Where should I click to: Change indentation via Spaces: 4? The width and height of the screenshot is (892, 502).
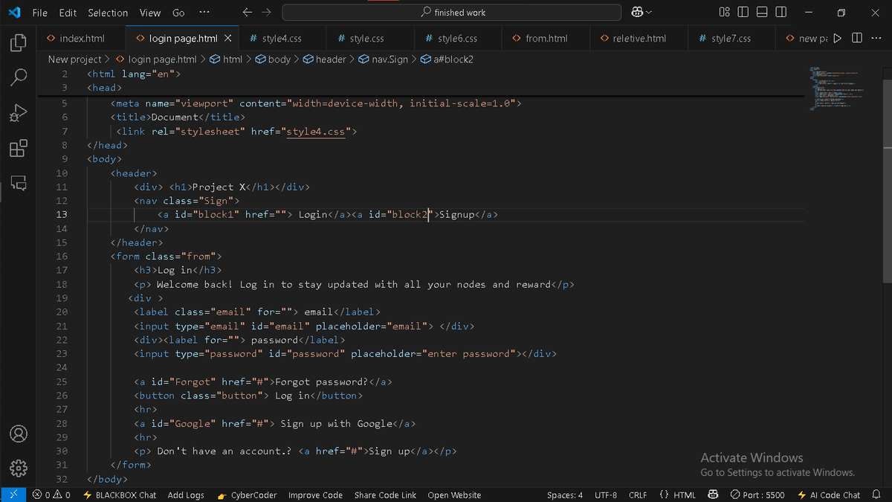565,495
